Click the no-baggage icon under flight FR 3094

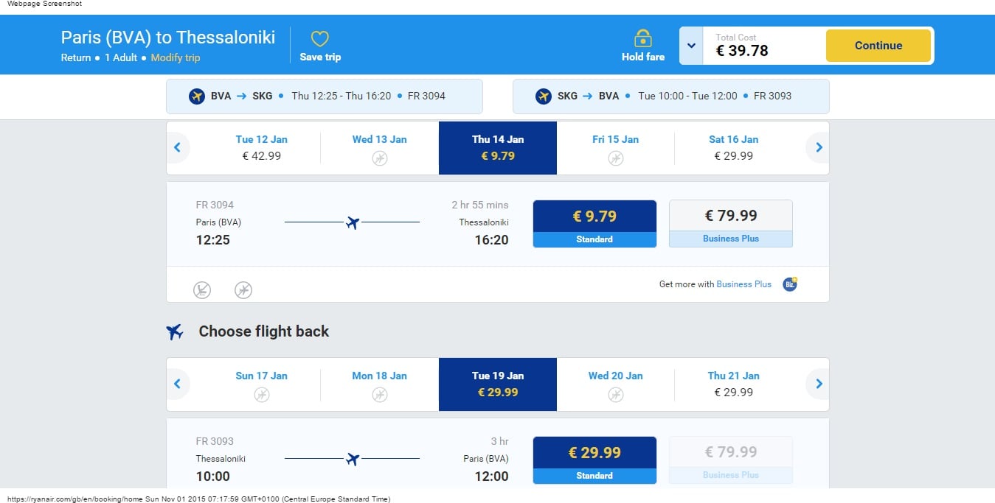coord(202,290)
